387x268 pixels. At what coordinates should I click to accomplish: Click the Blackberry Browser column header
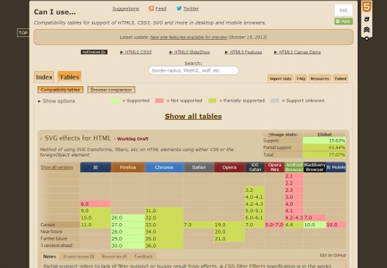coord(315,167)
